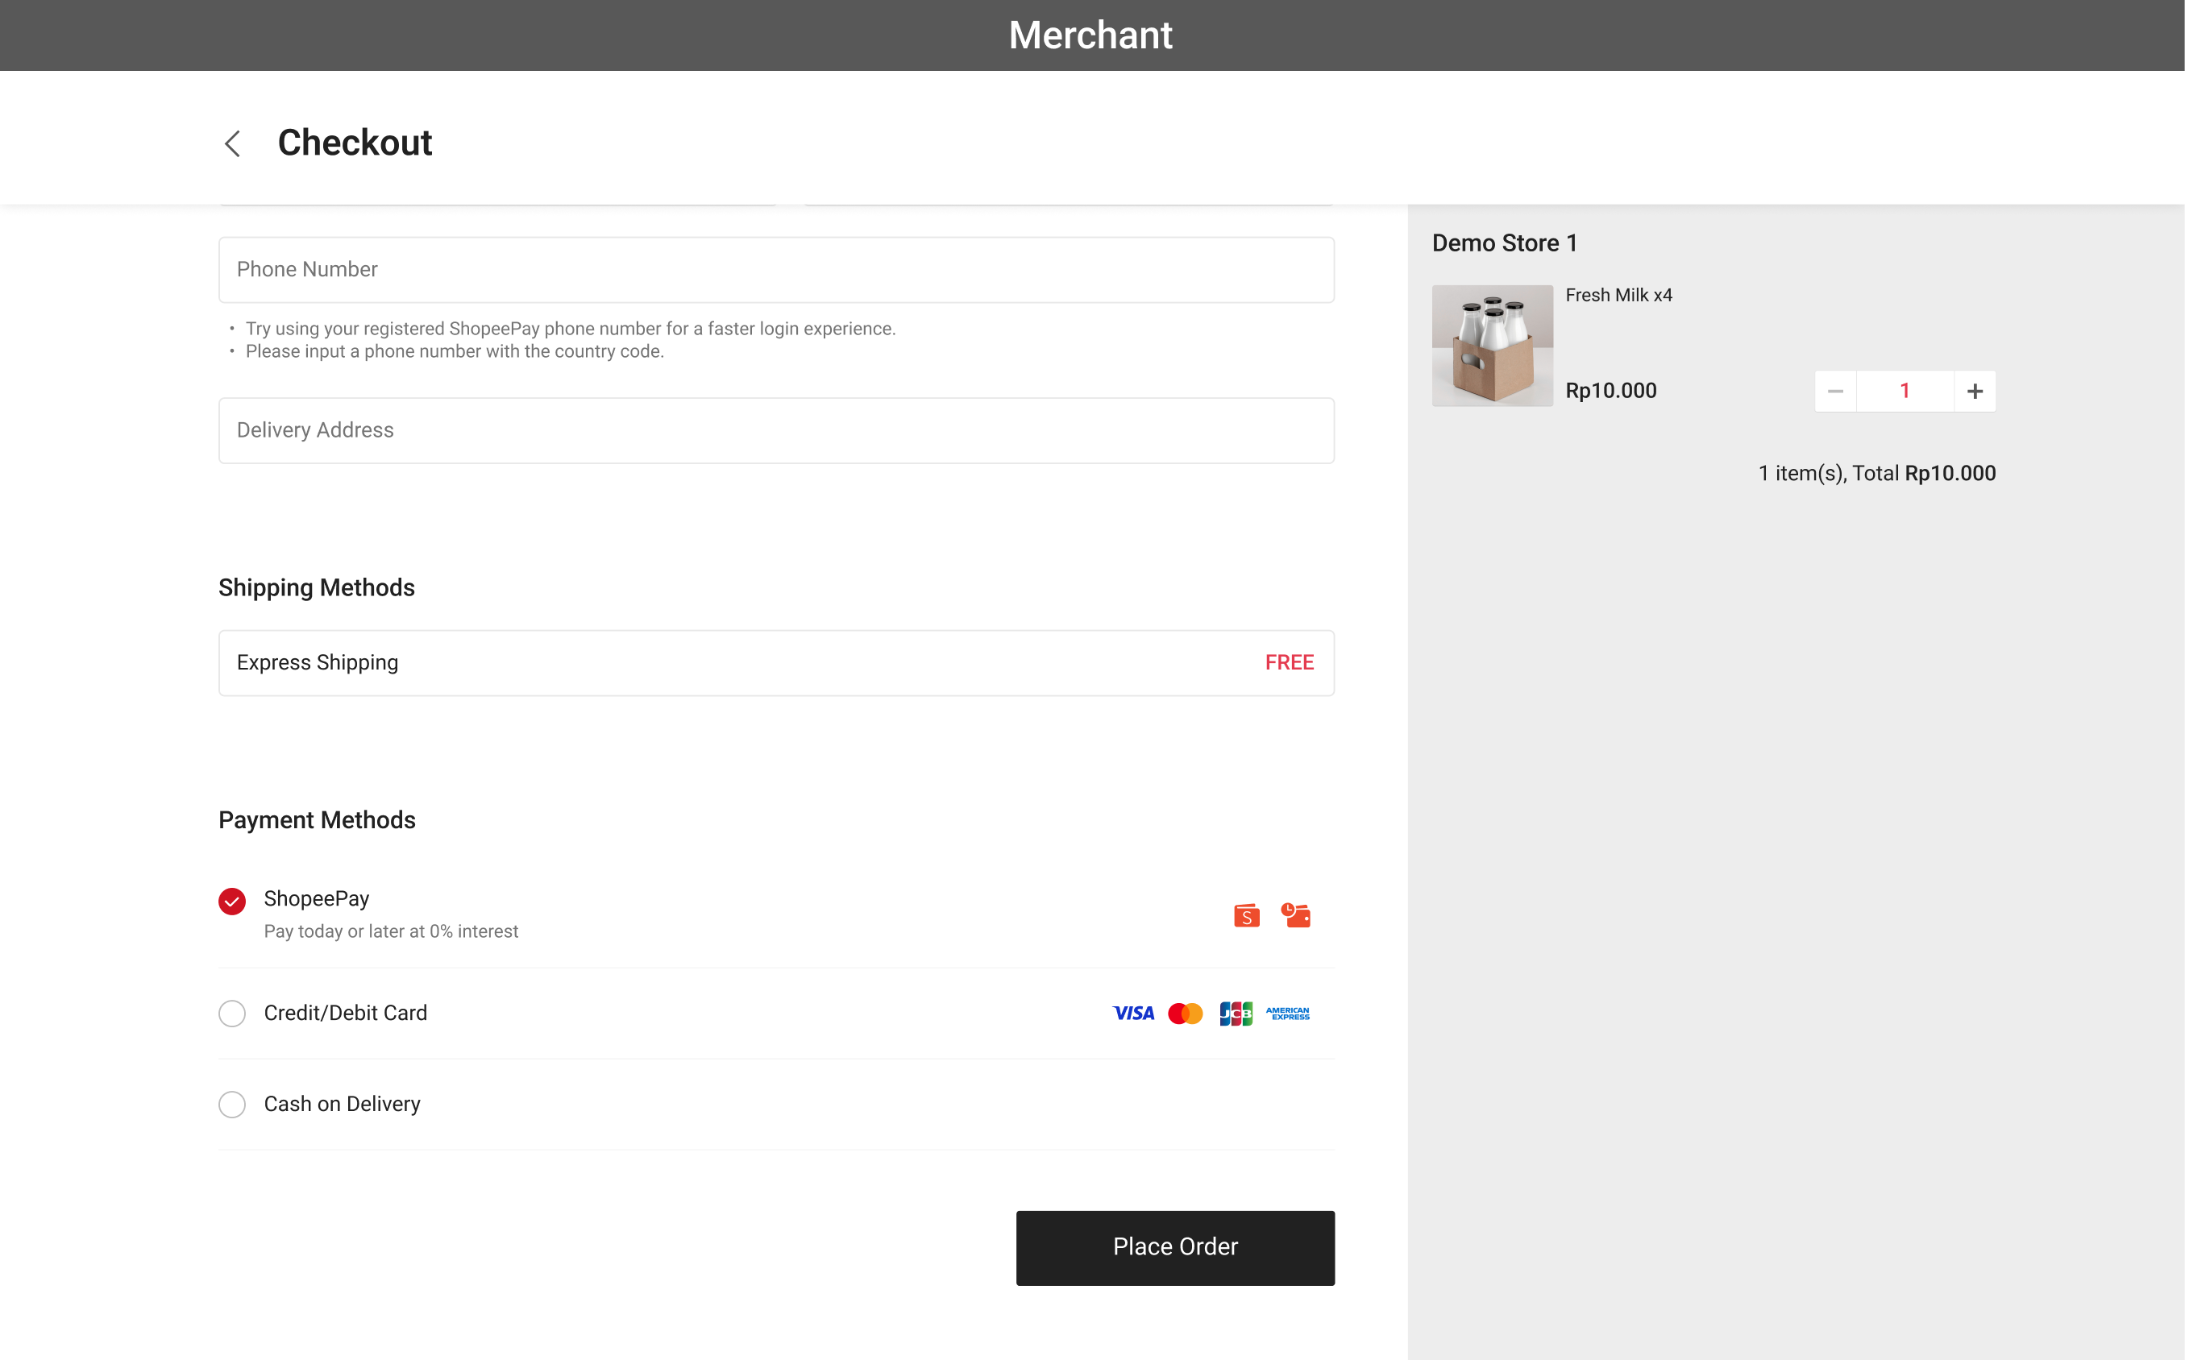Viewport: 2185px width, 1360px height.
Task: Click Demo Store 1 store name
Action: [x=1505, y=243]
